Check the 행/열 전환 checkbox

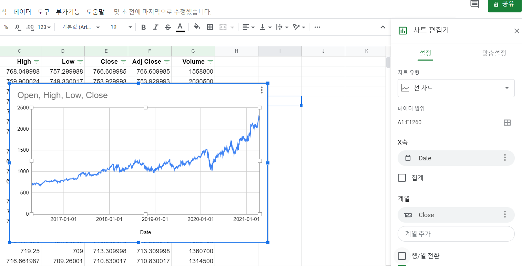[402, 256]
